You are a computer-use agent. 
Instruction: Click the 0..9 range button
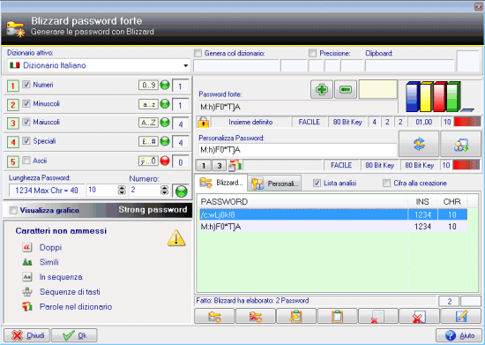[x=148, y=85]
